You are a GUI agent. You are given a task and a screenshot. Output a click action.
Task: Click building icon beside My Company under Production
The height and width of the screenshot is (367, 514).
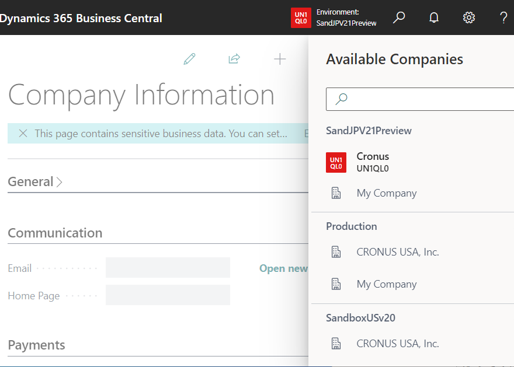[x=336, y=284]
